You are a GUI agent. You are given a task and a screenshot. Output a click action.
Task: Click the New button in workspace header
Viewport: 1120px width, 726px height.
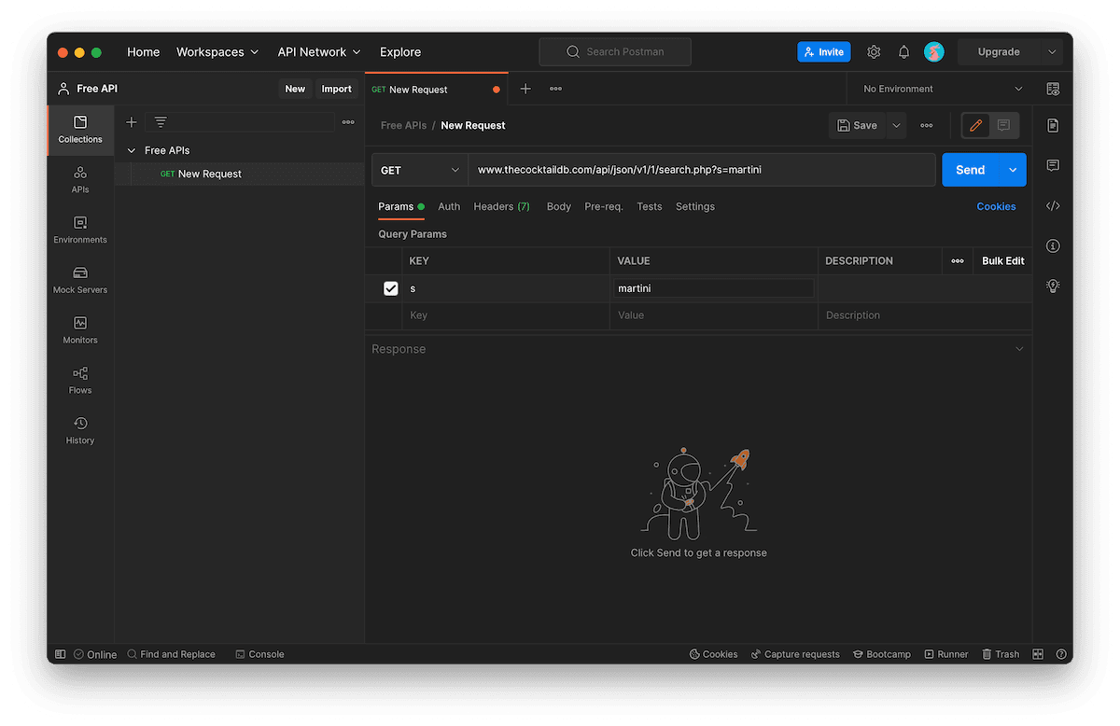[295, 89]
